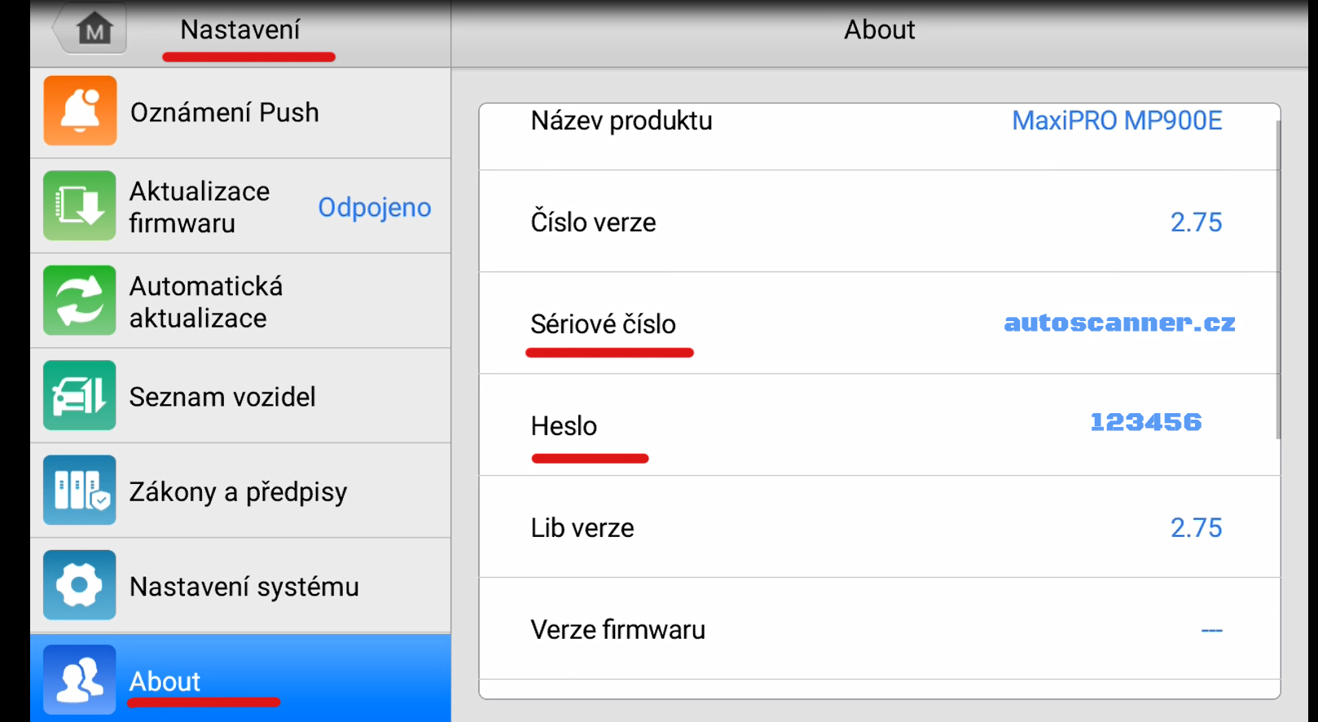Click the Seznam vozidel car icon
Screen dimensions: 1318x722
pos(80,395)
